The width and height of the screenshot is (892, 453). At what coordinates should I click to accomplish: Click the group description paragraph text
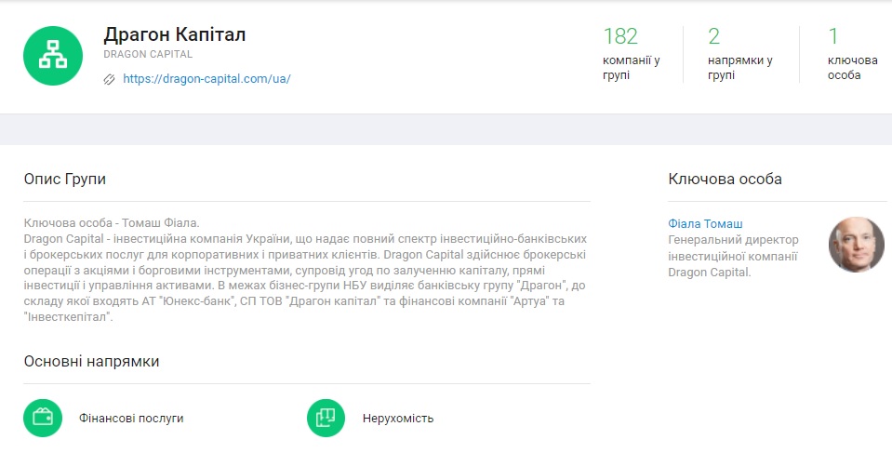pos(306,277)
